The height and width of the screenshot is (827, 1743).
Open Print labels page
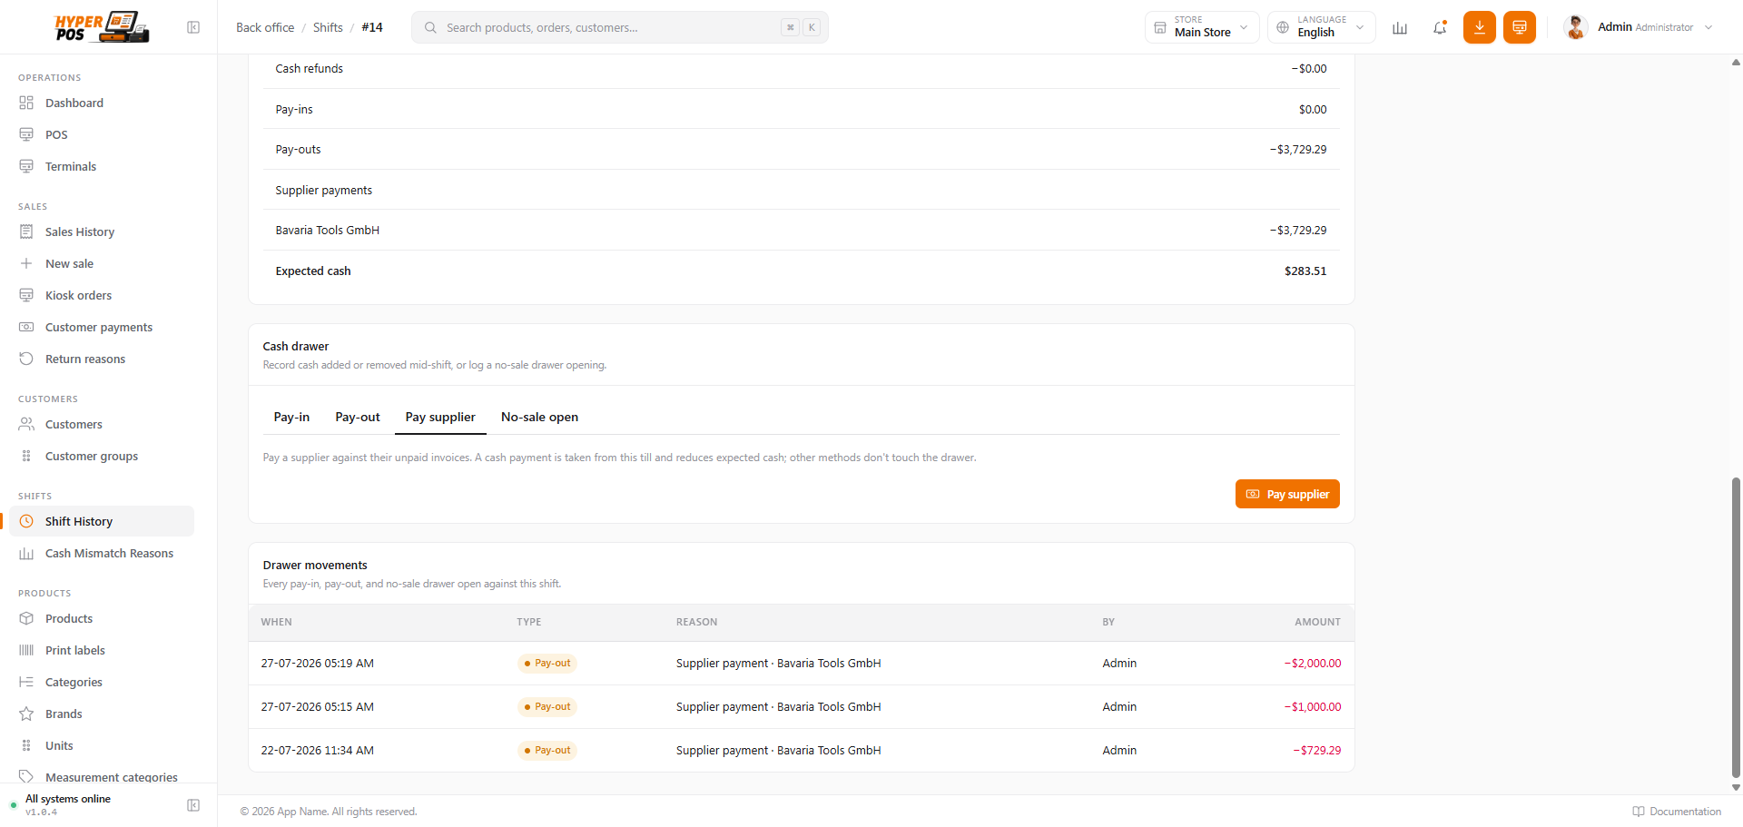pos(75,650)
